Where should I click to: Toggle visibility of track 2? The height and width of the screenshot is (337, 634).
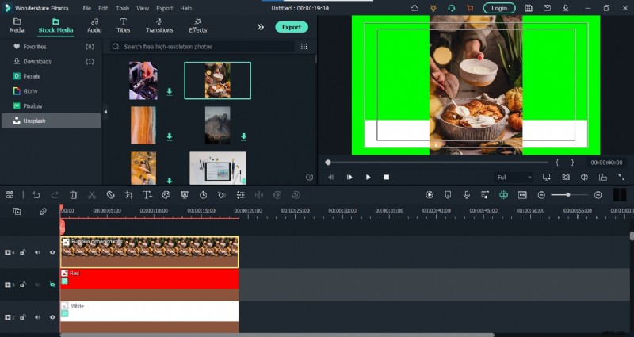pos(52,317)
